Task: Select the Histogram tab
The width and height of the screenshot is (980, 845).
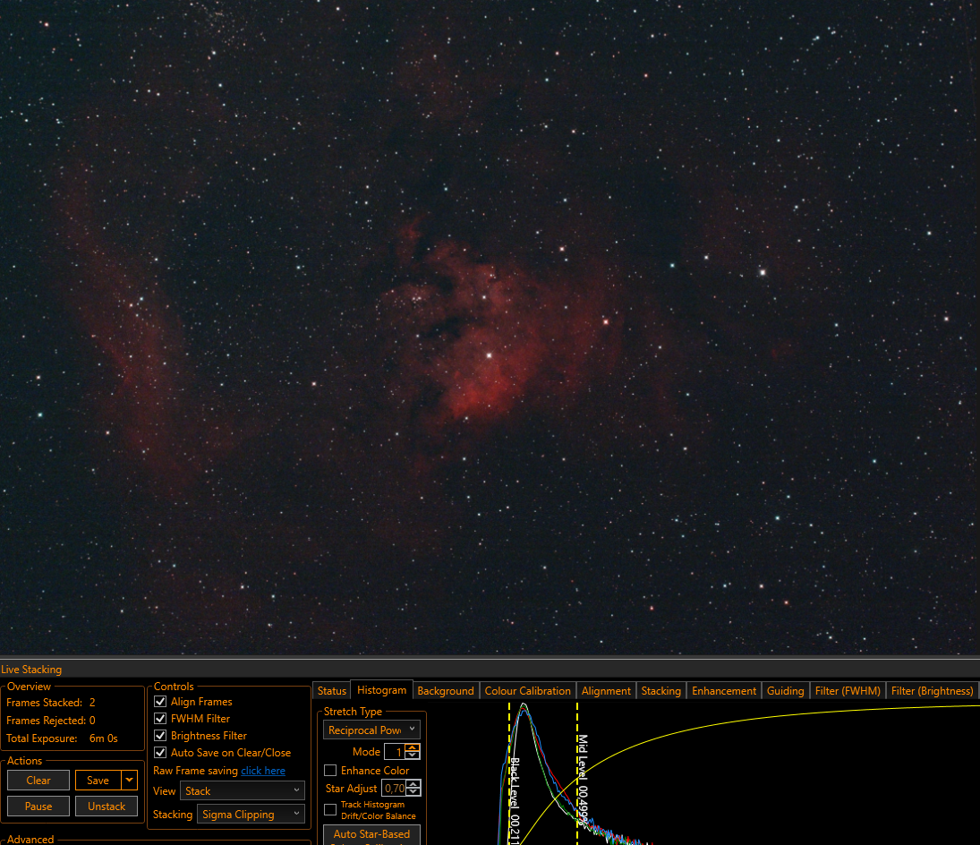Action: (381, 690)
